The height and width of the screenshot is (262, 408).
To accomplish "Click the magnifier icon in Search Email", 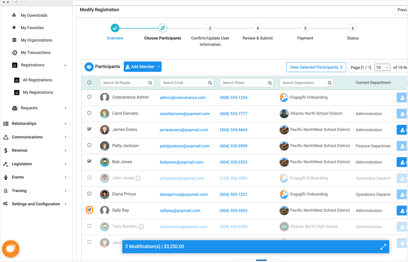I will coord(210,83).
